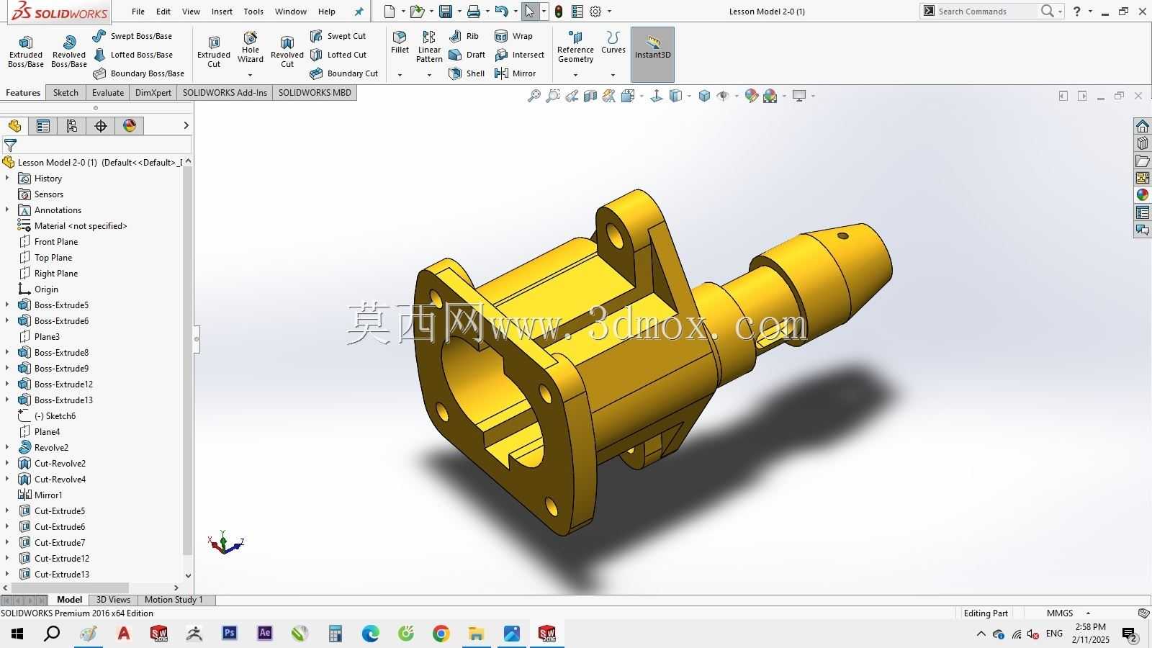Open the Appearances task pane icon
Screen dimensions: 1152x648
click(x=1143, y=195)
